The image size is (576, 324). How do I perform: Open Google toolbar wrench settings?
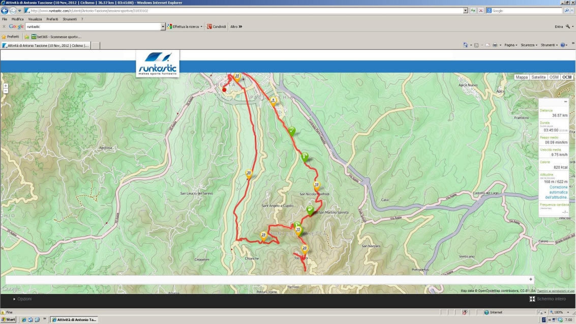[568, 26]
